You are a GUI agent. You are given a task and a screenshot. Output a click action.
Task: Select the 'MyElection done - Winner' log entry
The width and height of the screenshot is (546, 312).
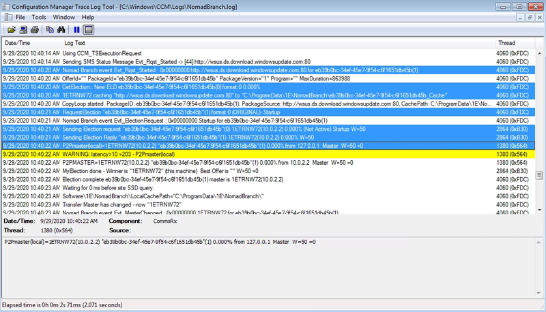[273, 170]
